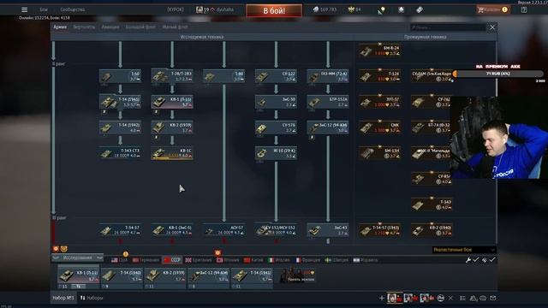Select the КВ-1С tank being researched
Viewport: 548px width, 308px height.
172,153
